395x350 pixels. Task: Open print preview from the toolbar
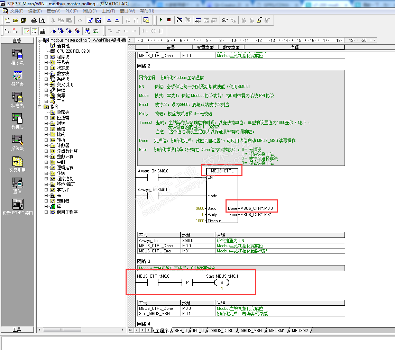pyautogui.click(x=42, y=20)
